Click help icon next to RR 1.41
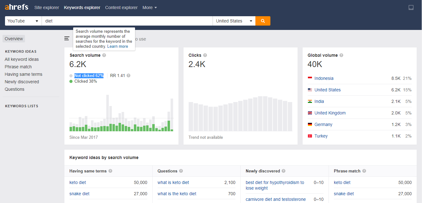The image size is (422, 203). pos(128,75)
